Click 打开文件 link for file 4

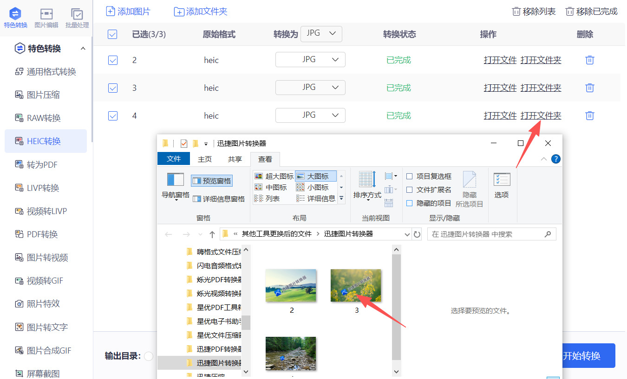[x=500, y=116]
